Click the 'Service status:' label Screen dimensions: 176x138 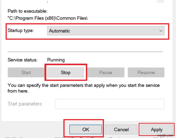[22, 60]
